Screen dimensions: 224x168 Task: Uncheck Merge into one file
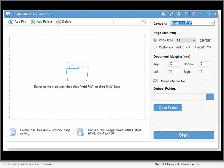click(x=156, y=81)
